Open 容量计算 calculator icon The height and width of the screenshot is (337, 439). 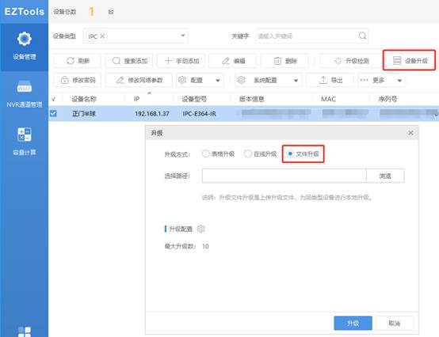coord(25,134)
